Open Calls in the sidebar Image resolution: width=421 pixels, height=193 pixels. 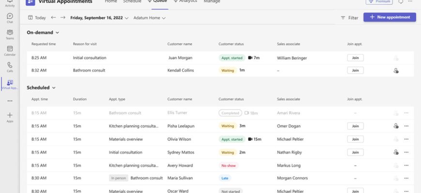10,67
